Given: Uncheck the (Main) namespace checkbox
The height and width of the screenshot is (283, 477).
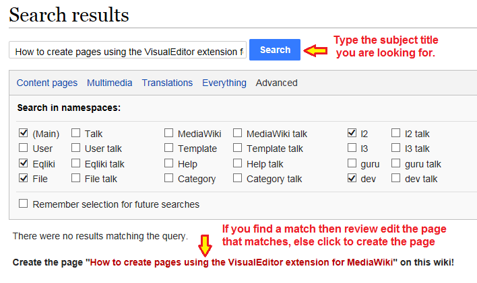Looking at the screenshot, I should (x=24, y=133).
